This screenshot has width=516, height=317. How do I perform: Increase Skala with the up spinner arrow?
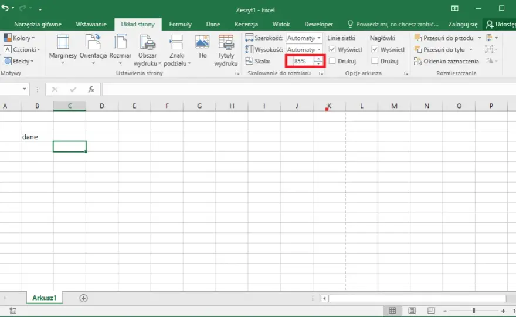[x=318, y=59]
